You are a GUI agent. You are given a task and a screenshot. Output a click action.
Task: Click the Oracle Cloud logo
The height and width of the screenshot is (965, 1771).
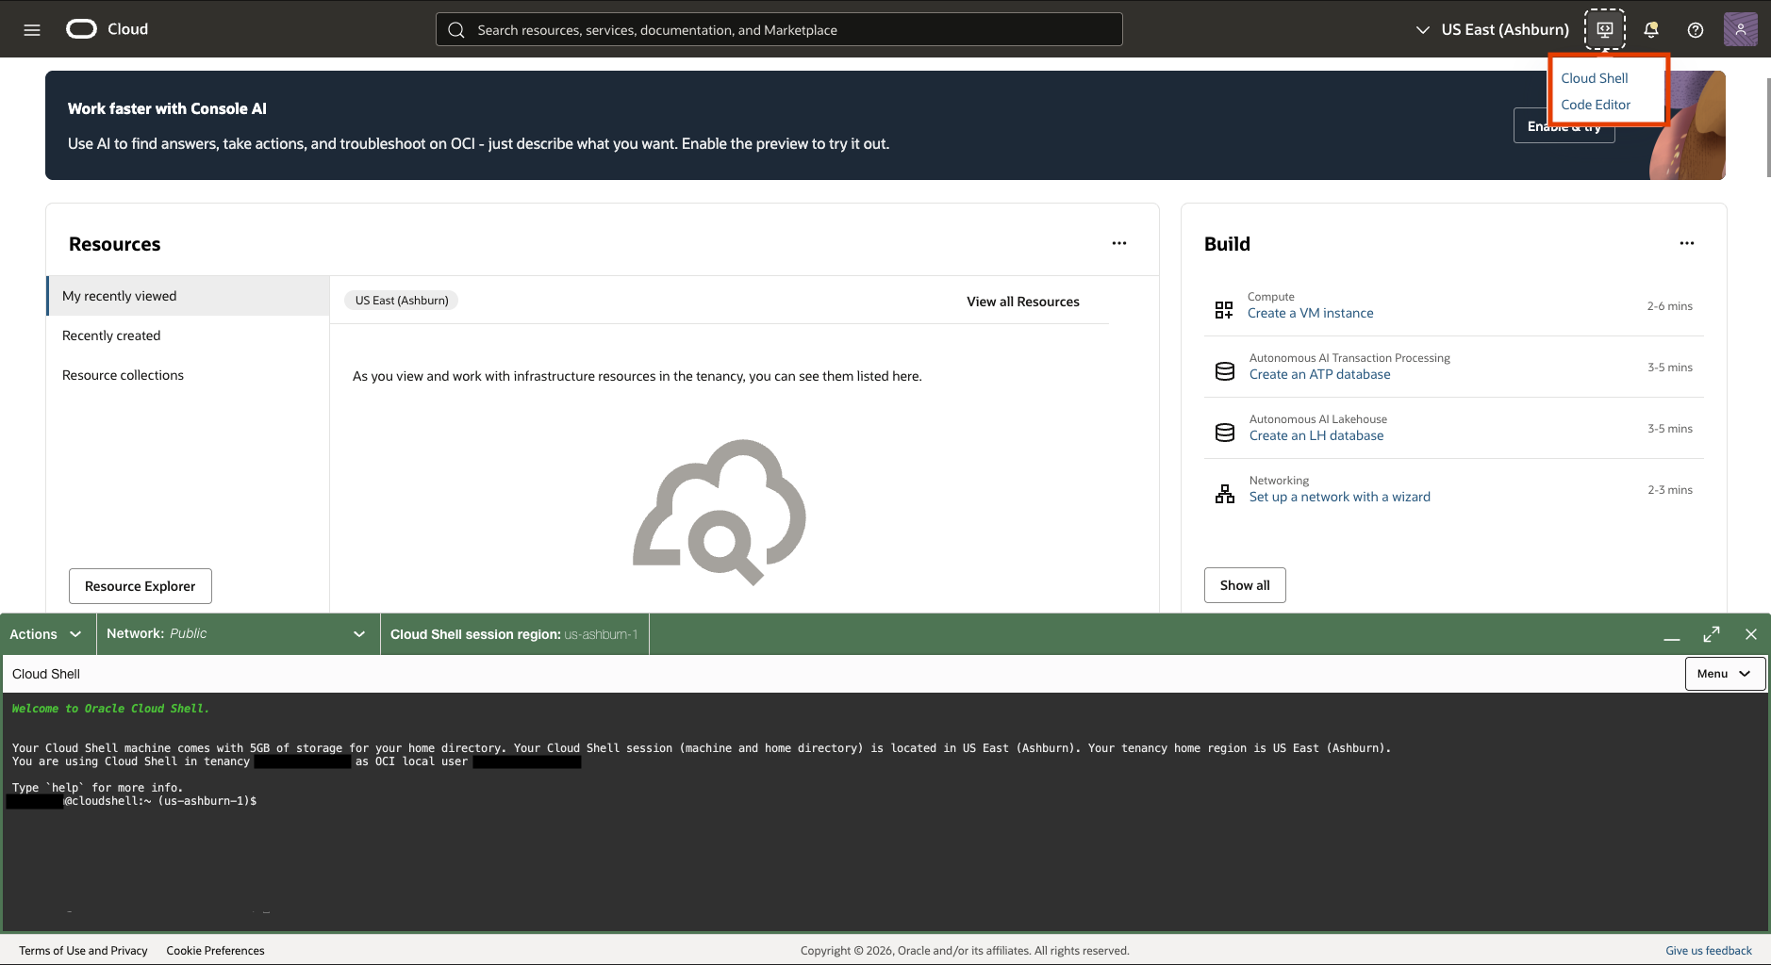point(107,29)
